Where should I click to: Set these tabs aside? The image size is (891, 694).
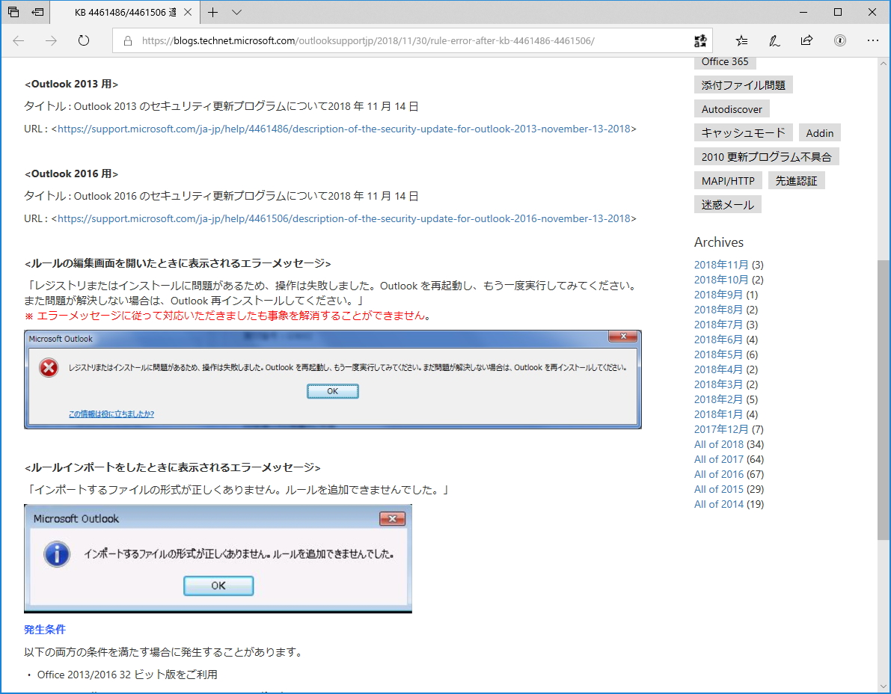[37, 12]
